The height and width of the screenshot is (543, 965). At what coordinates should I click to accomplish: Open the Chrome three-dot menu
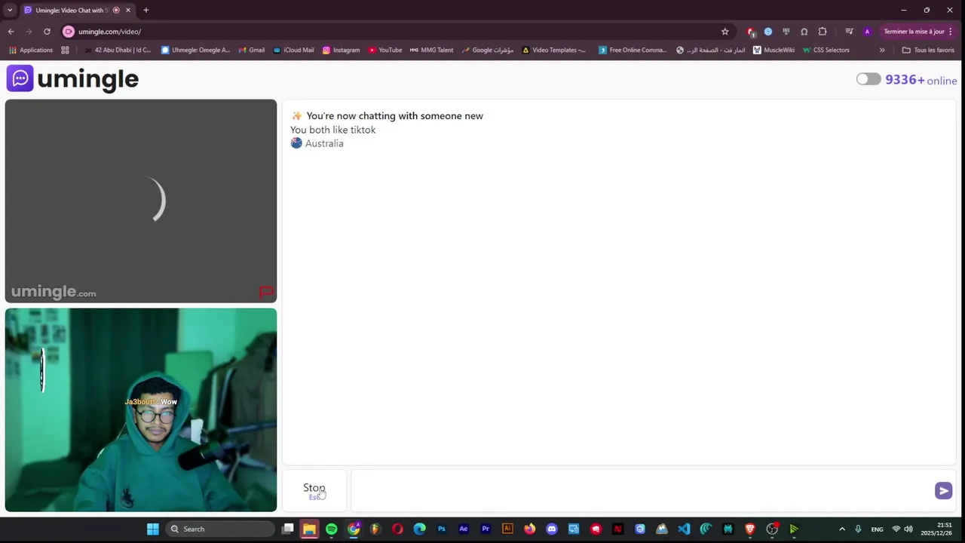(951, 32)
